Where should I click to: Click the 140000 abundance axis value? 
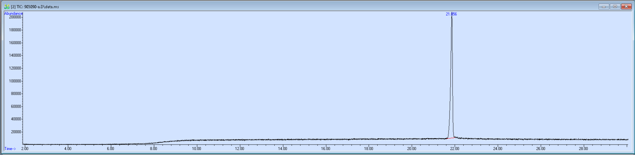15,55
